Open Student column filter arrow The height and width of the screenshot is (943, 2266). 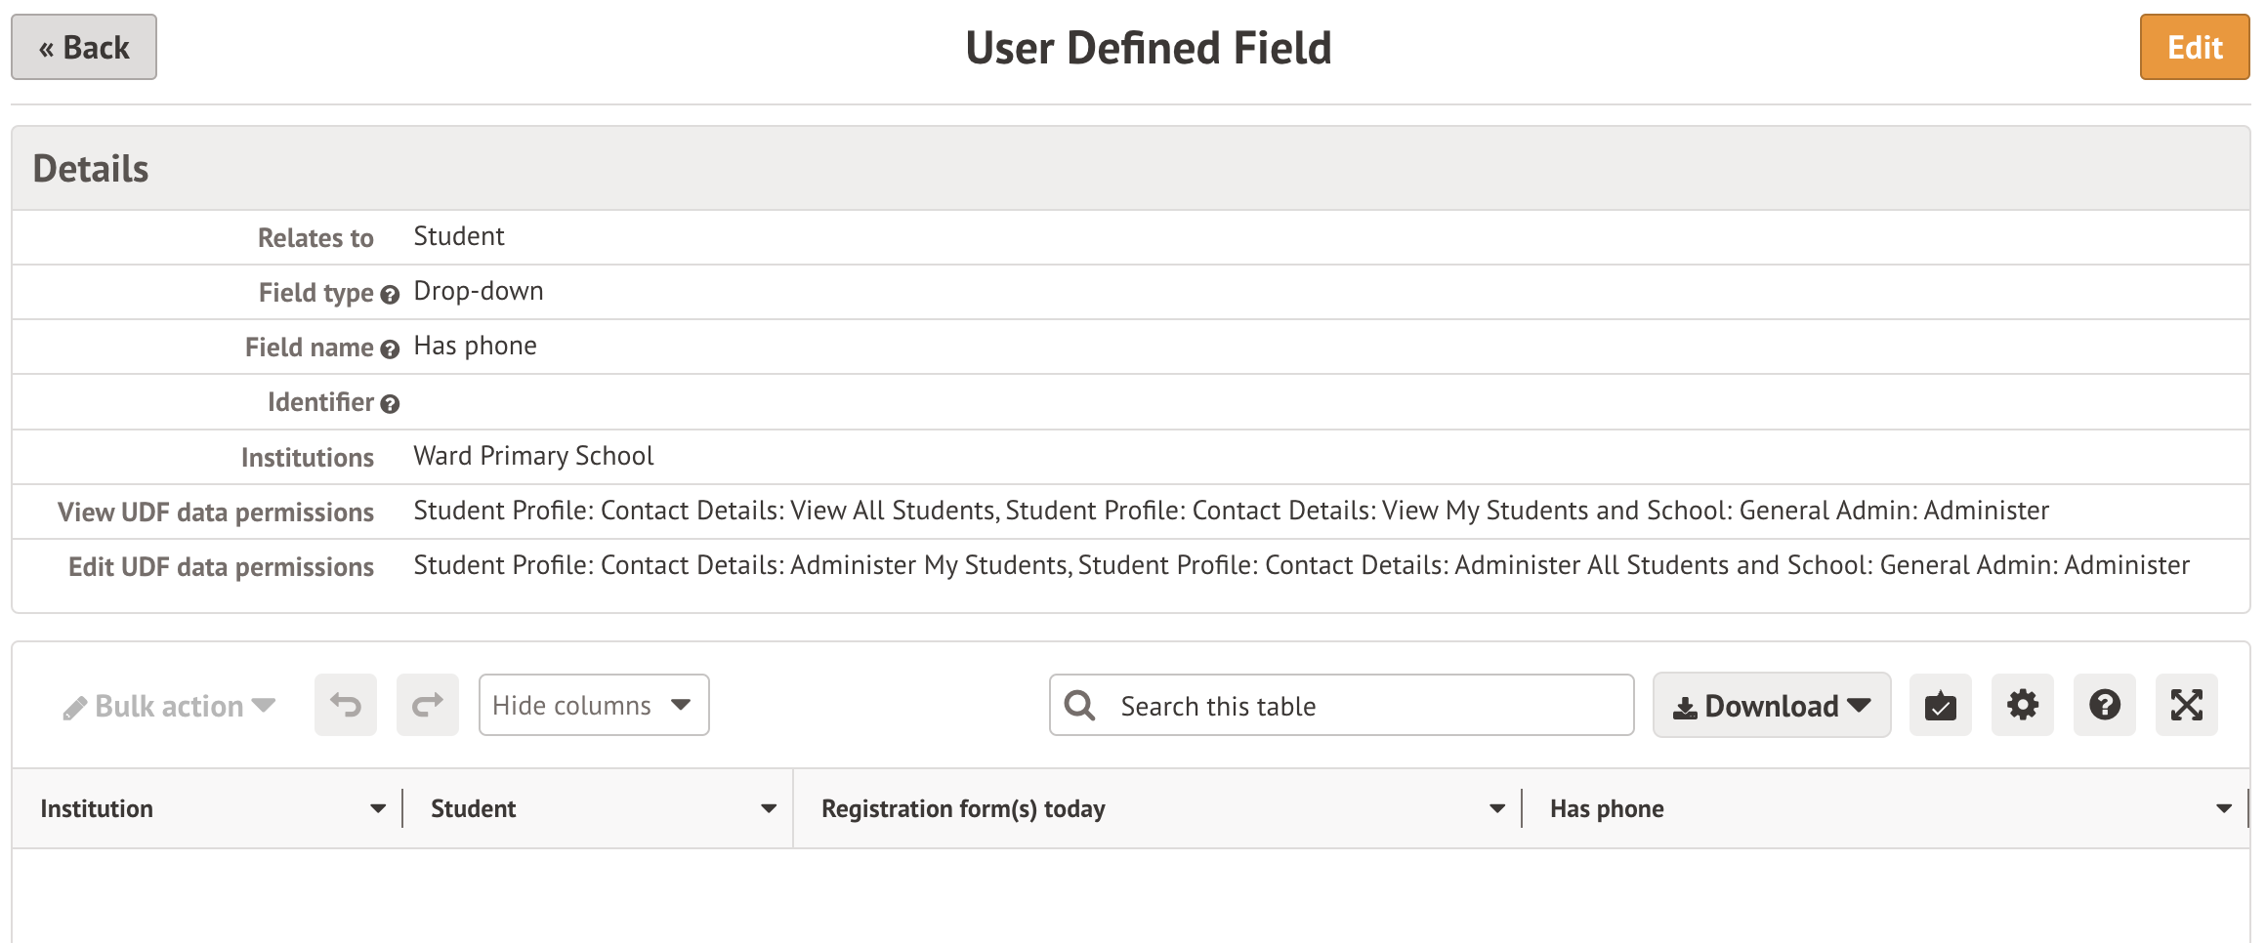769,808
